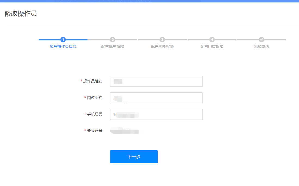Screen dimensions: 299x186
Task: Click the active step 1 circle icon
Action: pos(63,40)
